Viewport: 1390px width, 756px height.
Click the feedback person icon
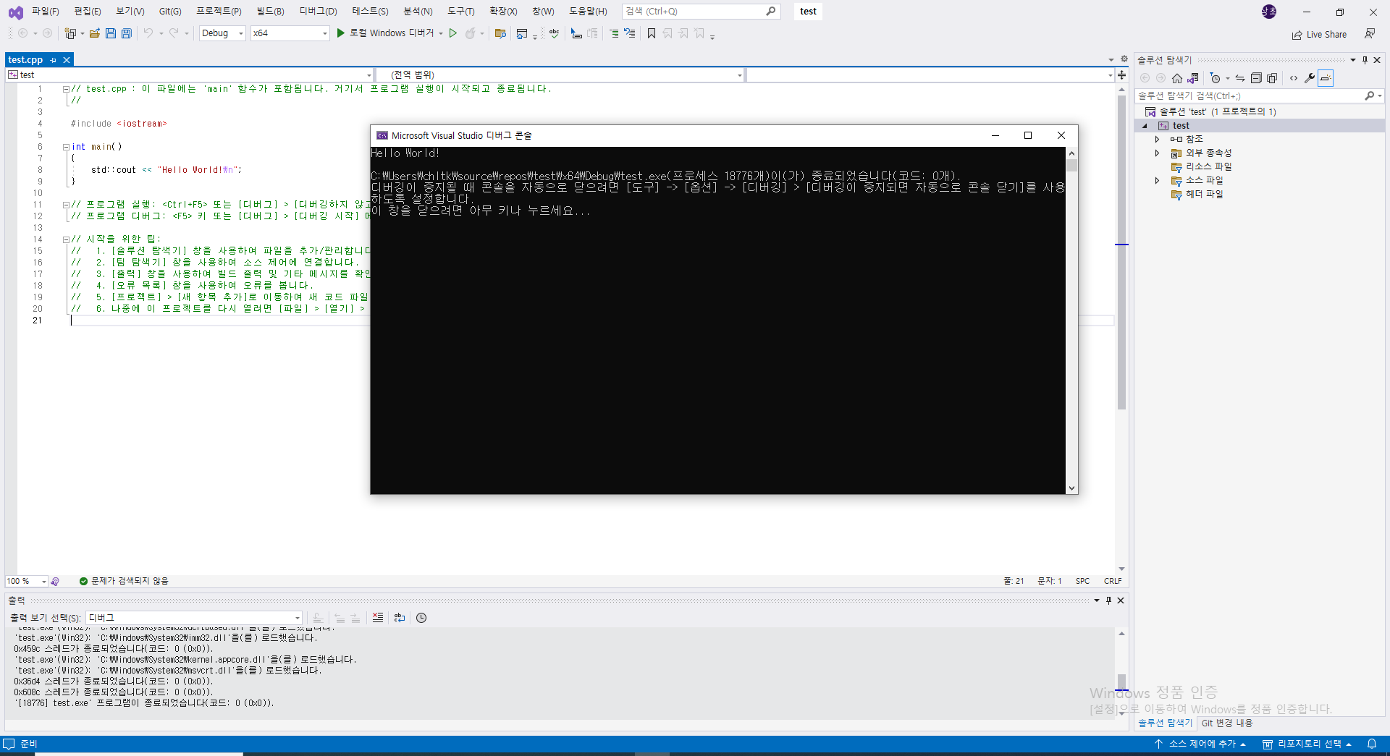tap(1370, 34)
